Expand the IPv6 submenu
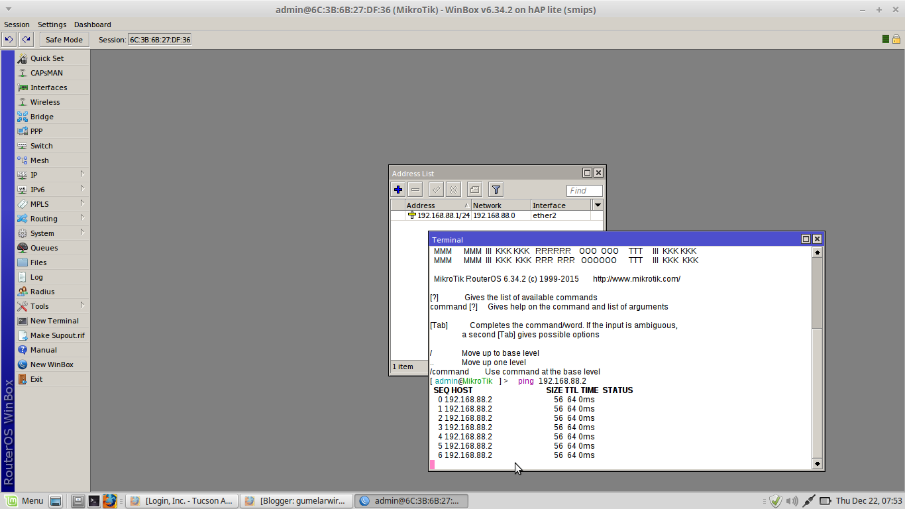Screen dimensions: 905x509 [52, 190]
